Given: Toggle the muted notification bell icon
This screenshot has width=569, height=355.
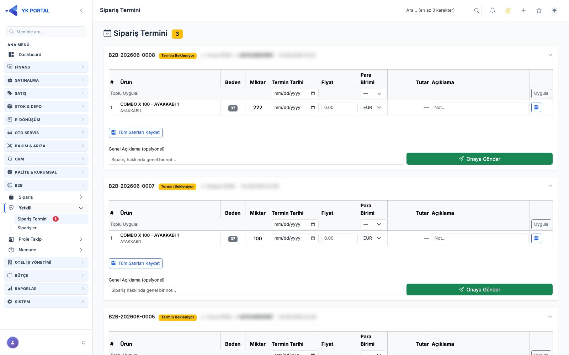Looking at the screenshot, I should 508,11.
